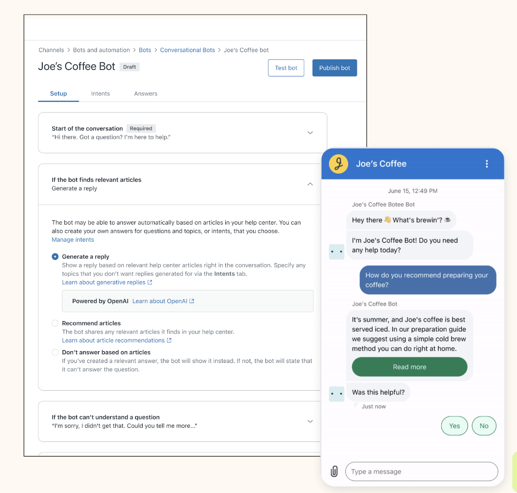Viewport: 517px width, 493px height.
Task: Click the Channels breadcrumb
Action: point(51,50)
